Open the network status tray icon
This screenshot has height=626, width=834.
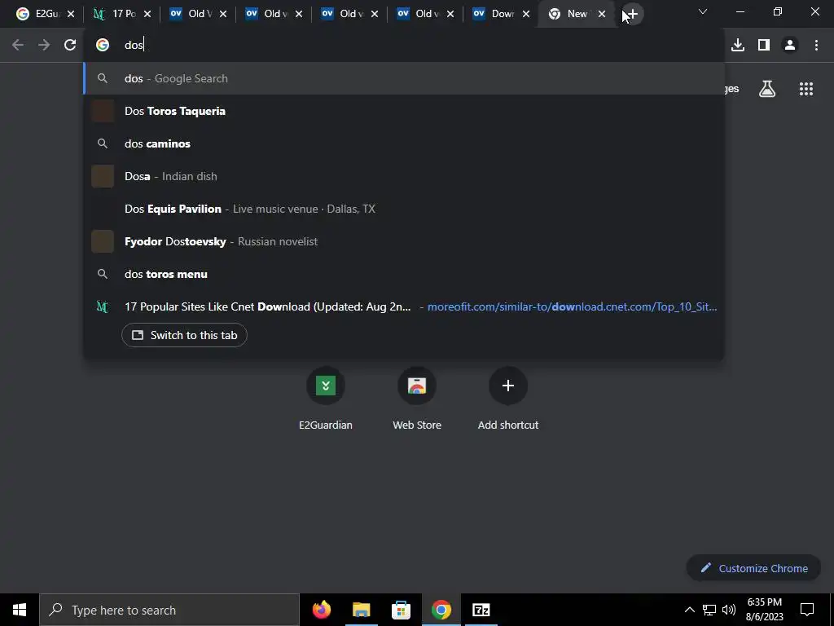709,610
